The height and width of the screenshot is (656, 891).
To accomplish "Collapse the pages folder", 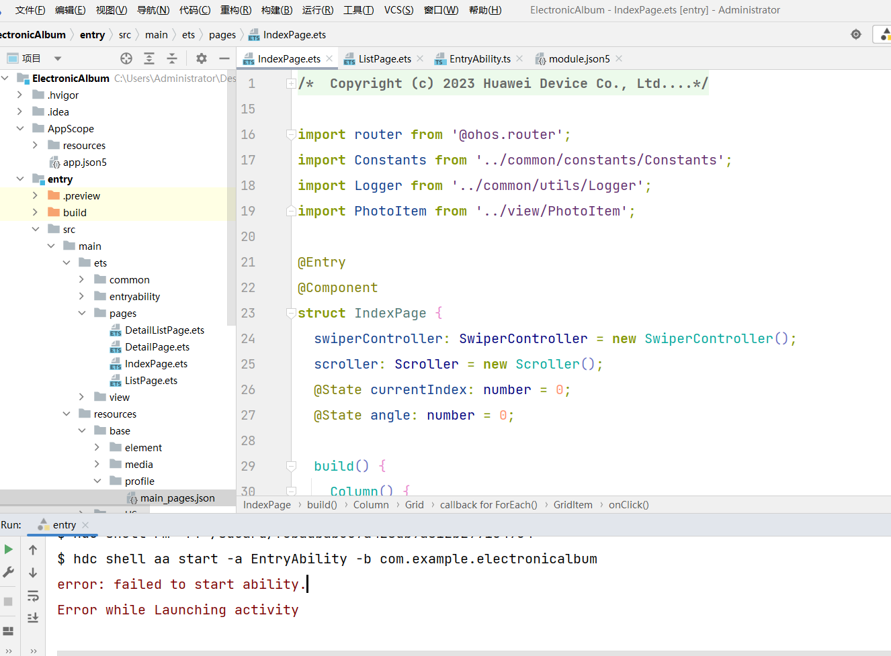I will coord(82,313).
